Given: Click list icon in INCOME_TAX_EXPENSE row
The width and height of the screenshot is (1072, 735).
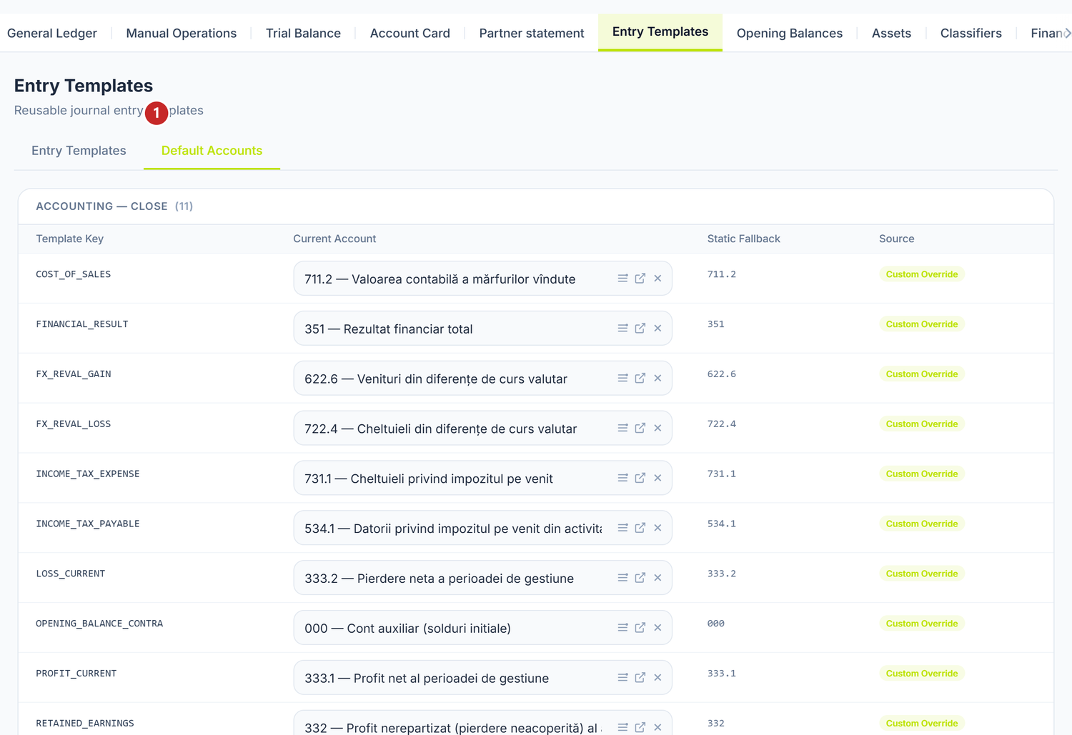Looking at the screenshot, I should [x=622, y=478].
